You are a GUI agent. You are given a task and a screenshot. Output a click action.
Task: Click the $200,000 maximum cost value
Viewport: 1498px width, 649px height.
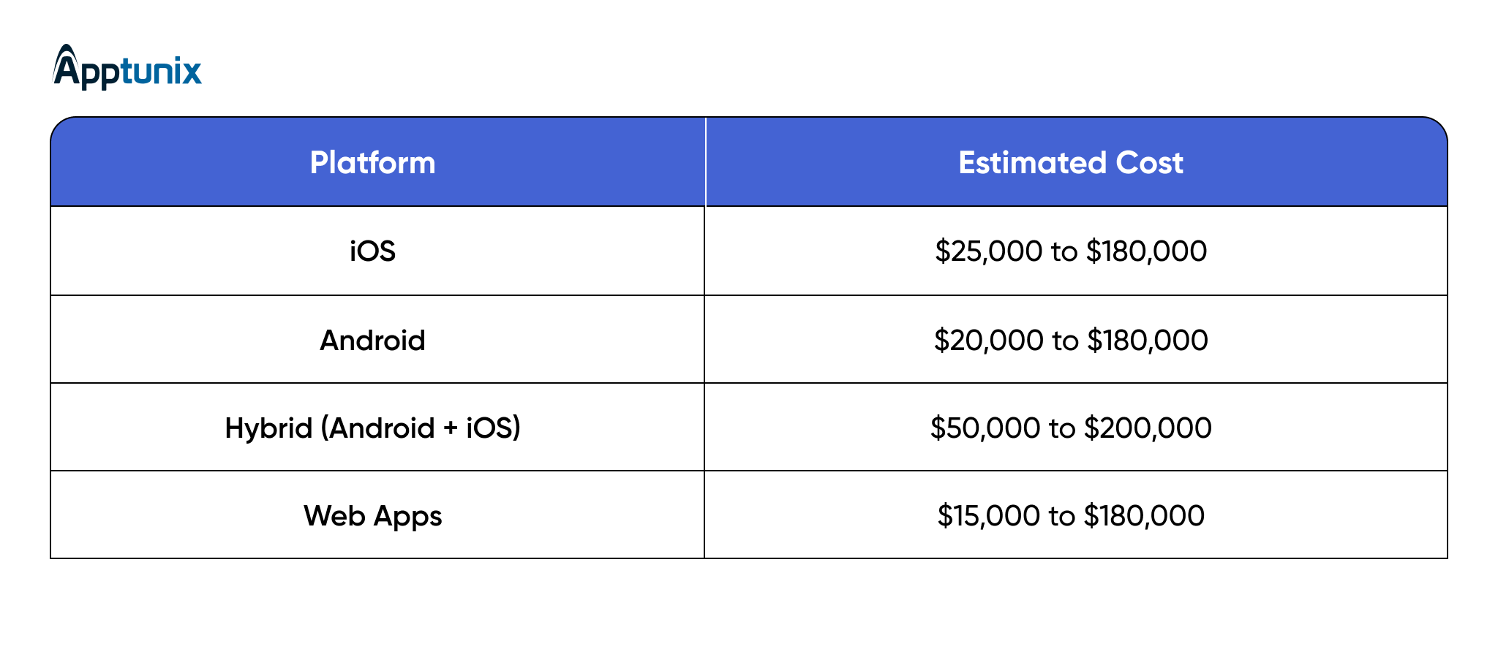[x=1147, y=428]
